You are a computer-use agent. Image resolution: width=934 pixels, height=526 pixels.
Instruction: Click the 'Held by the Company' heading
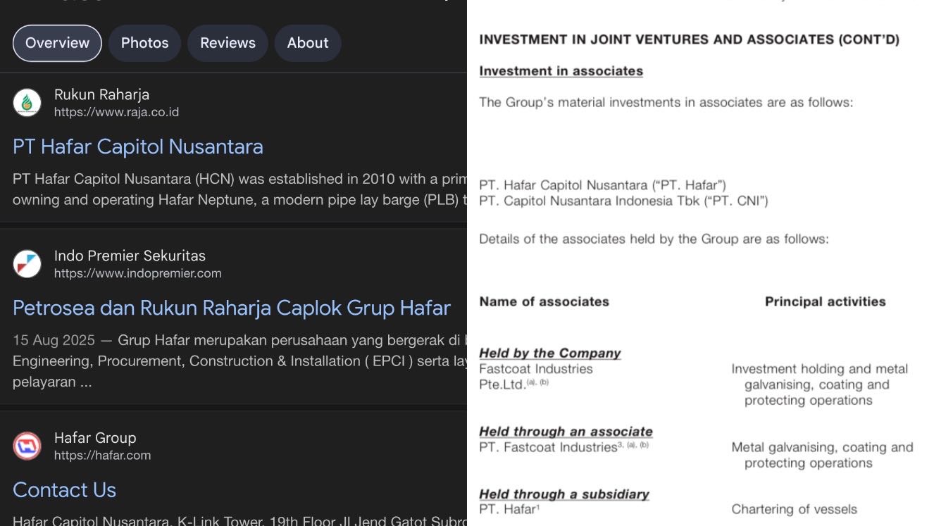549,353
